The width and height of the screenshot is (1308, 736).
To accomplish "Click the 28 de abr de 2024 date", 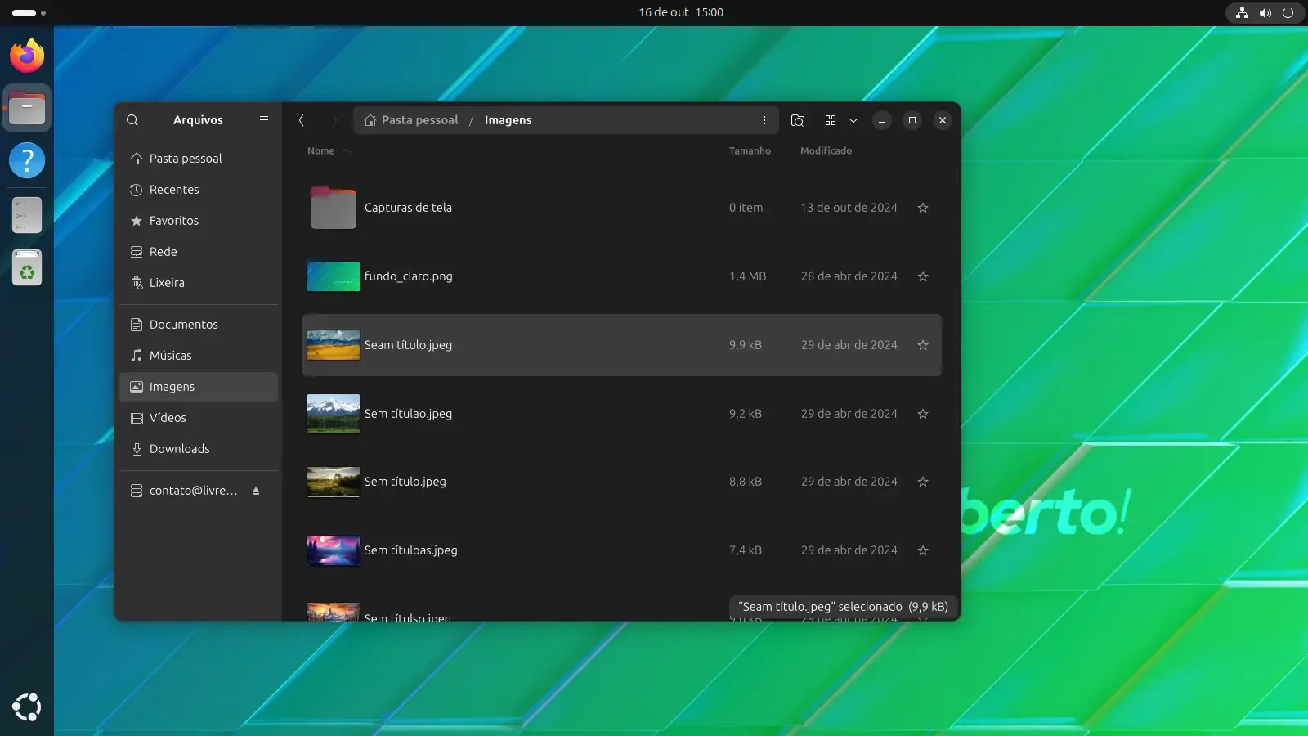I will [849, 276].
